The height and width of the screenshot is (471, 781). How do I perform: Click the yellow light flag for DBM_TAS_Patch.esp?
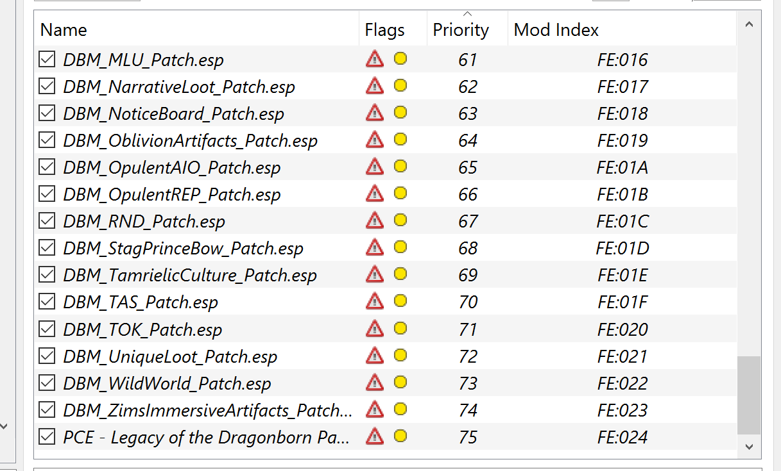(400, 302)
